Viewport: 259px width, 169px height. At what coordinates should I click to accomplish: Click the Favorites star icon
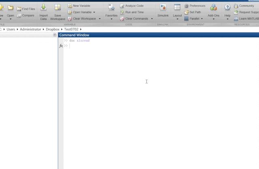pos(111,7)
